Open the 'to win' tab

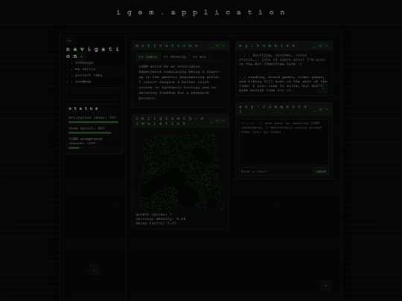pyautogui.click(x=200, y=56)
